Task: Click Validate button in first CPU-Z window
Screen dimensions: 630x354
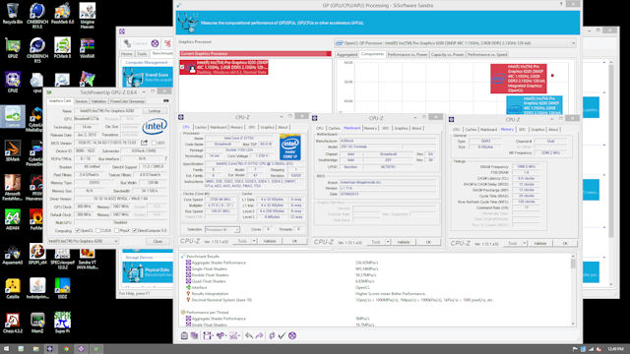Action: click(x=270, y=241)
